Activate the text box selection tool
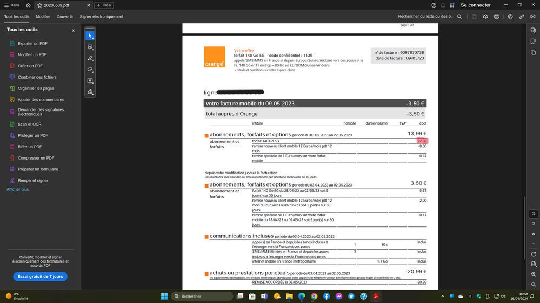 click(x=90, y=81)
